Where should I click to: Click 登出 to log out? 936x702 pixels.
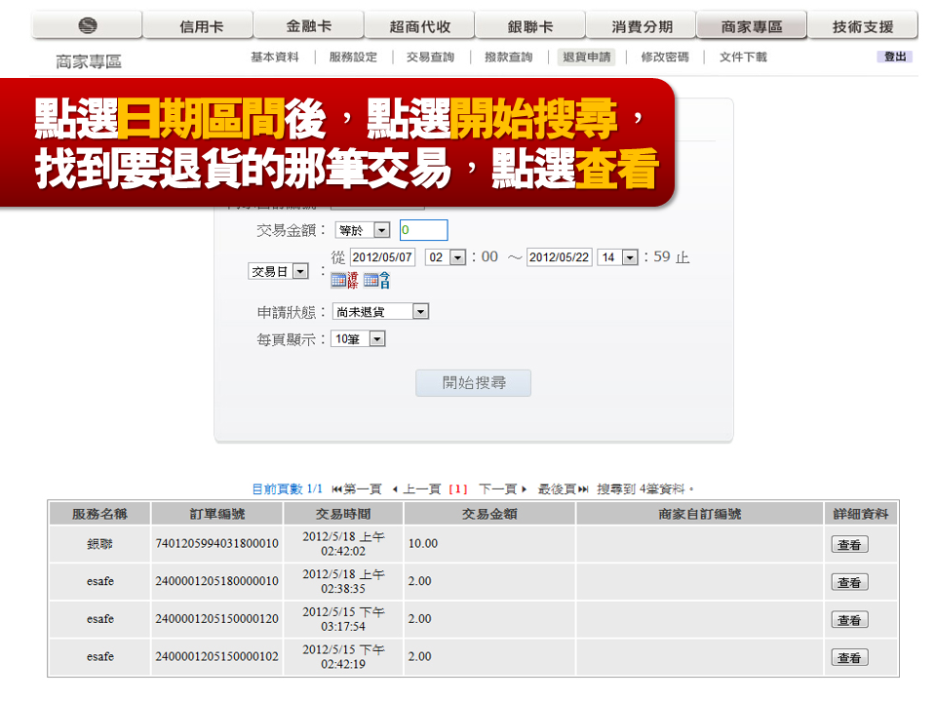894,57
